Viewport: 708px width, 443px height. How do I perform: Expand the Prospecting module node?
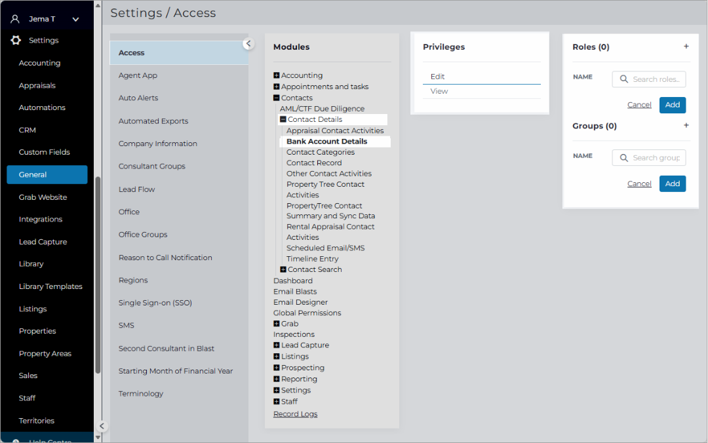277,368
